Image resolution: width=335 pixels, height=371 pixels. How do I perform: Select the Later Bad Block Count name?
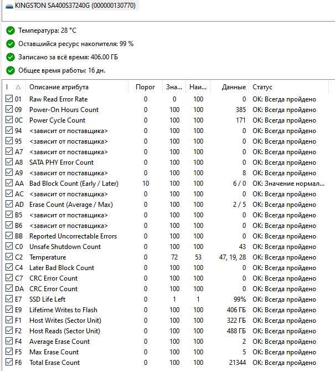coord(61,268)
